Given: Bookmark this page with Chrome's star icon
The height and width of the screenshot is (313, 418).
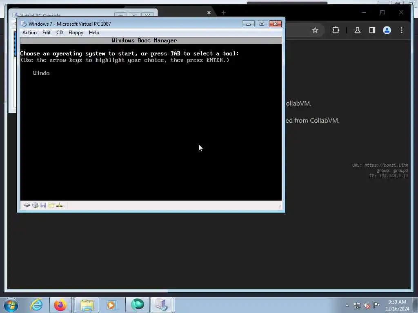Looking at the screenshot, I should [315, 30].
